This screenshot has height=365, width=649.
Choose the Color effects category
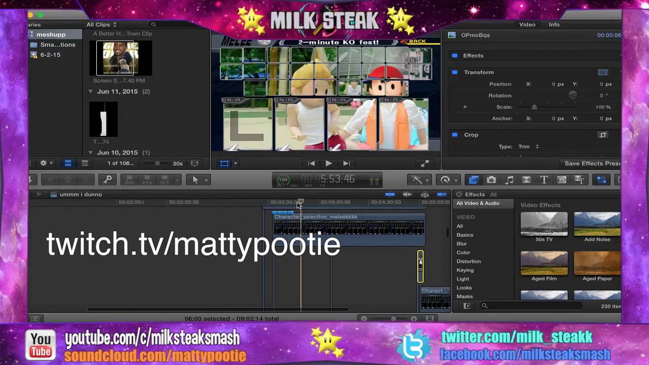[x=463, y=252]
